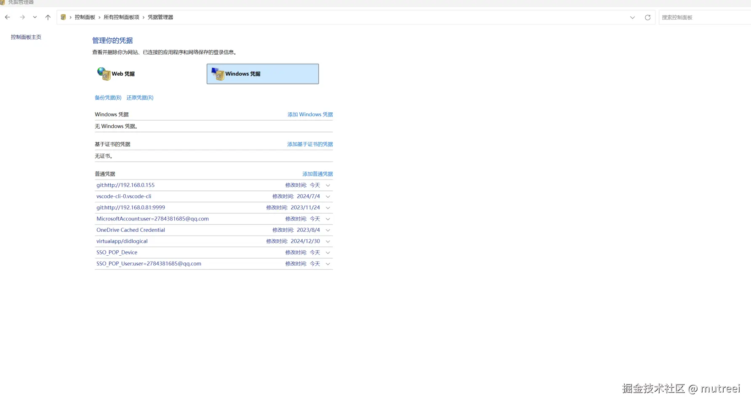Open the vscode-cli-0.vscode-cli credential
Viewport: 751px width, 405px height.
[x=124, y=196]
